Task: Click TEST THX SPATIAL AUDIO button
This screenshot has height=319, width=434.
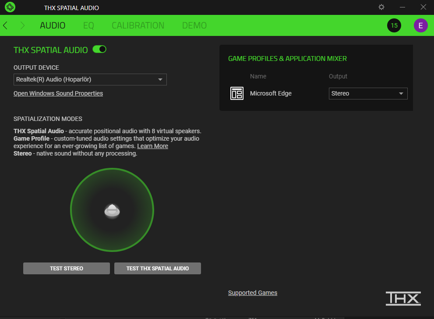Action: (158, 268)
